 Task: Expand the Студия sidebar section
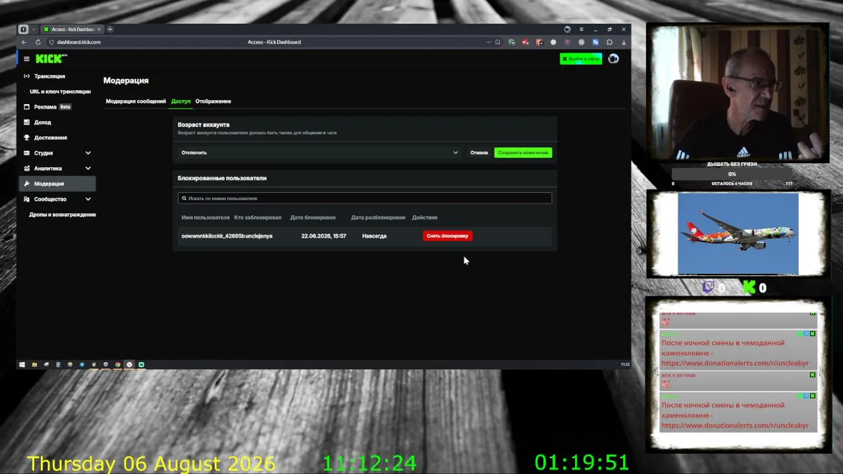click(88, 153)
